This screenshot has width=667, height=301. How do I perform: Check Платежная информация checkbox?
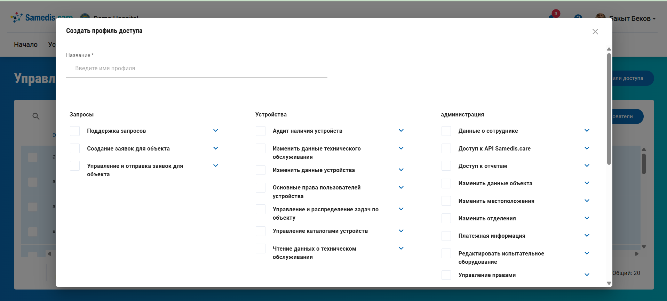tap(446, 236)
